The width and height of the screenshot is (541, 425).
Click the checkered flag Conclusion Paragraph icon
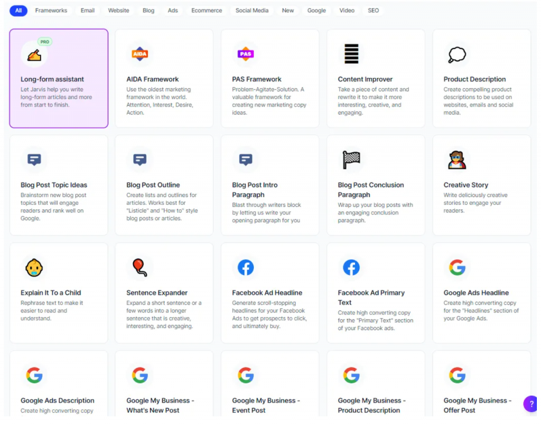351,160
